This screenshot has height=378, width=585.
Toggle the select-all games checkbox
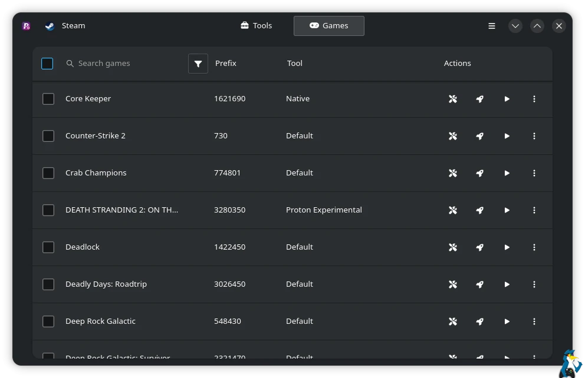tap(47, 64)
